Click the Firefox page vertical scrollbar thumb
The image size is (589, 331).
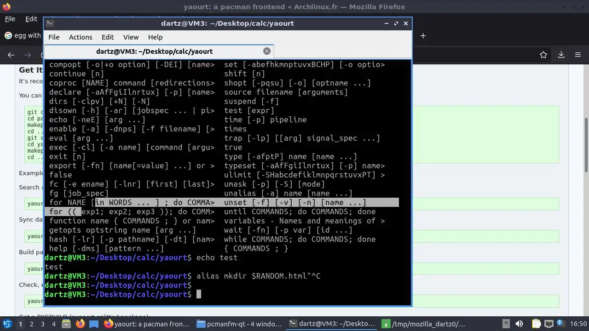586,145
